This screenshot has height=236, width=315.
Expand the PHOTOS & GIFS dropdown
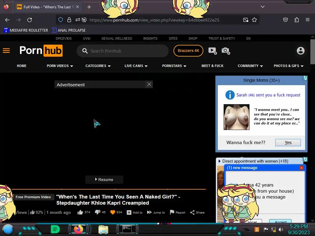[289, 66]
